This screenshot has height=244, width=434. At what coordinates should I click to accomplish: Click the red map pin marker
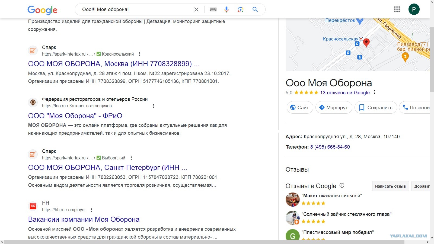pos(366,43)
